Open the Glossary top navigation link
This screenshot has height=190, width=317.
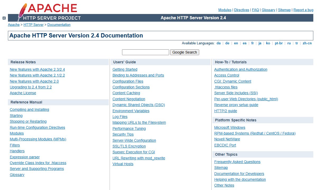point(268,10)
